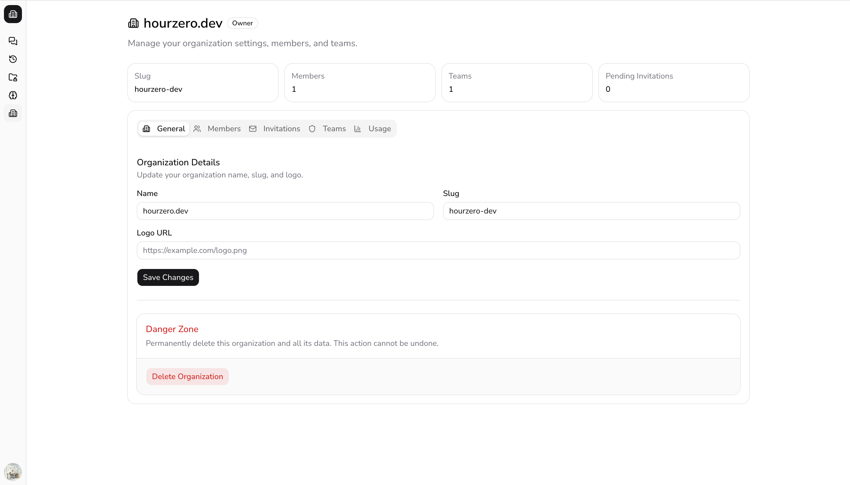Focus the Slug input field
Image resolution: width=850 pixels, height=485 pixels.
tap(591, 211)
